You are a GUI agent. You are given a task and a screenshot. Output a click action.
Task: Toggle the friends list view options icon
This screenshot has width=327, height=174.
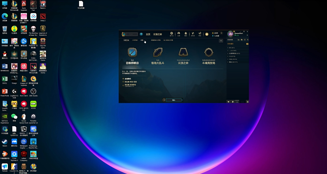[245, 40]
